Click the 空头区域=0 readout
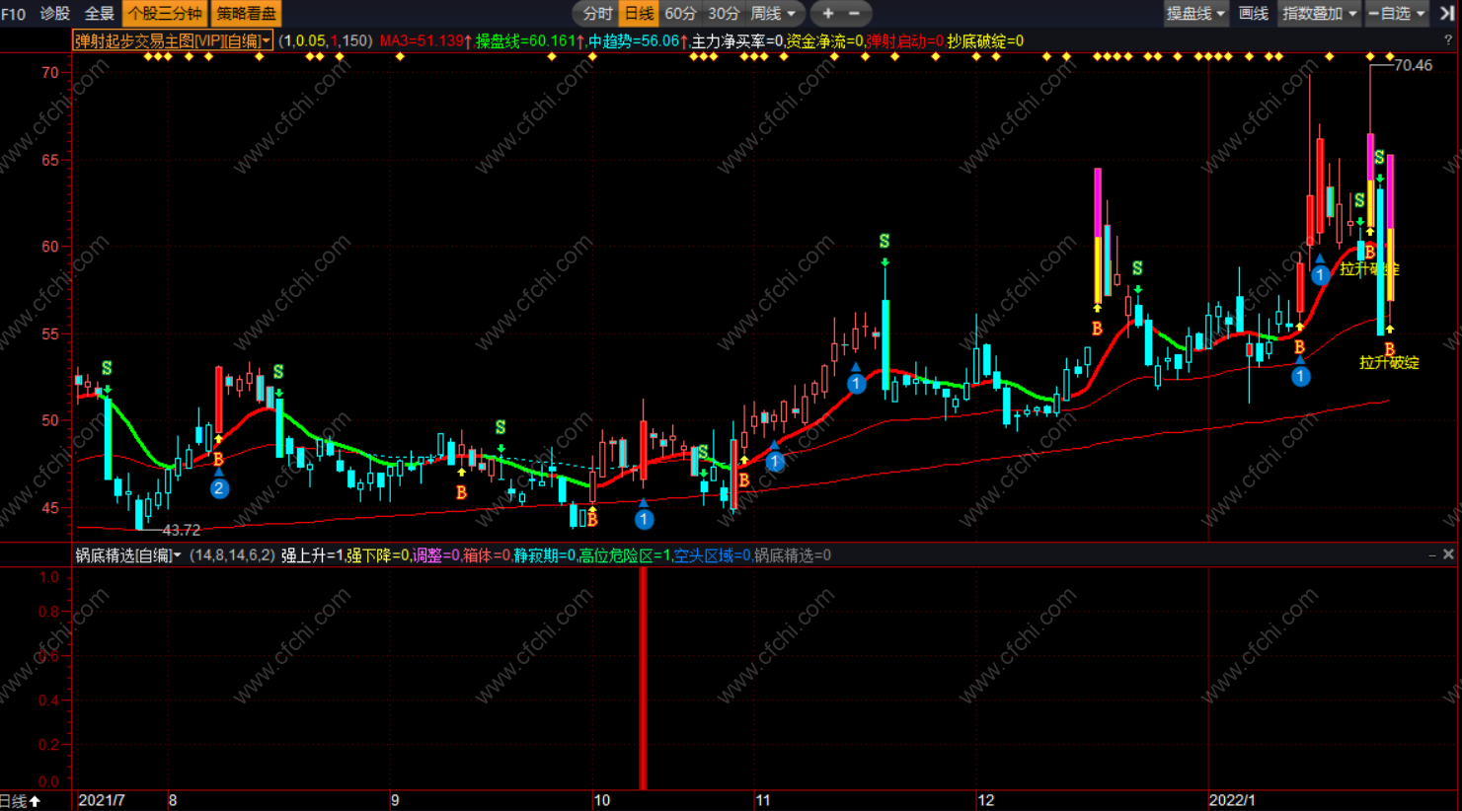1462x811 pixels. (712, 555)
